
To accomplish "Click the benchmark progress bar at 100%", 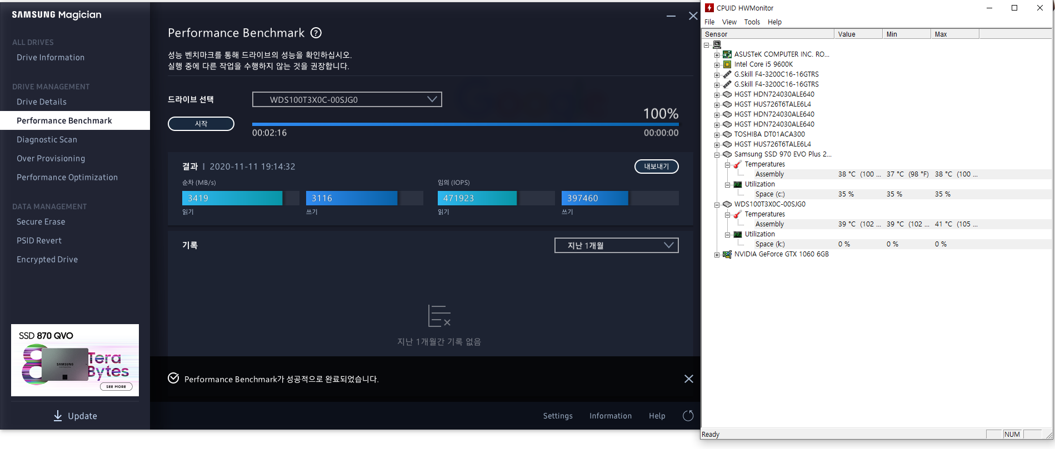I will [x=466, y=124].
